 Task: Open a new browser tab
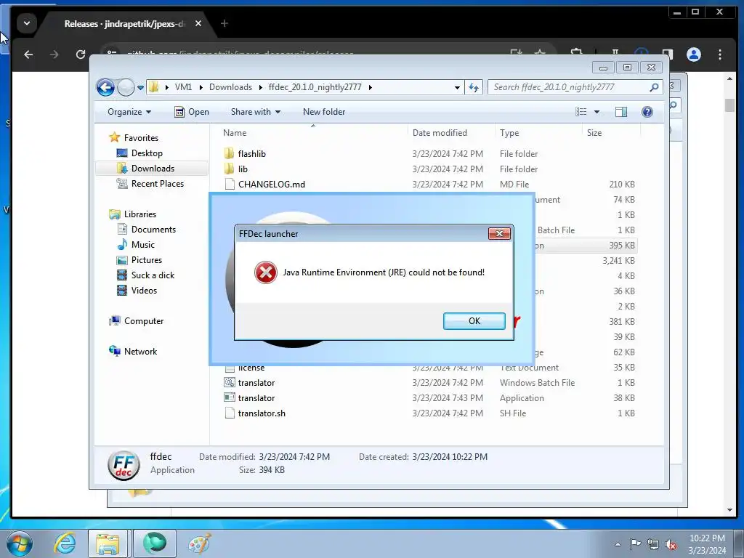[x=225, y=23]
